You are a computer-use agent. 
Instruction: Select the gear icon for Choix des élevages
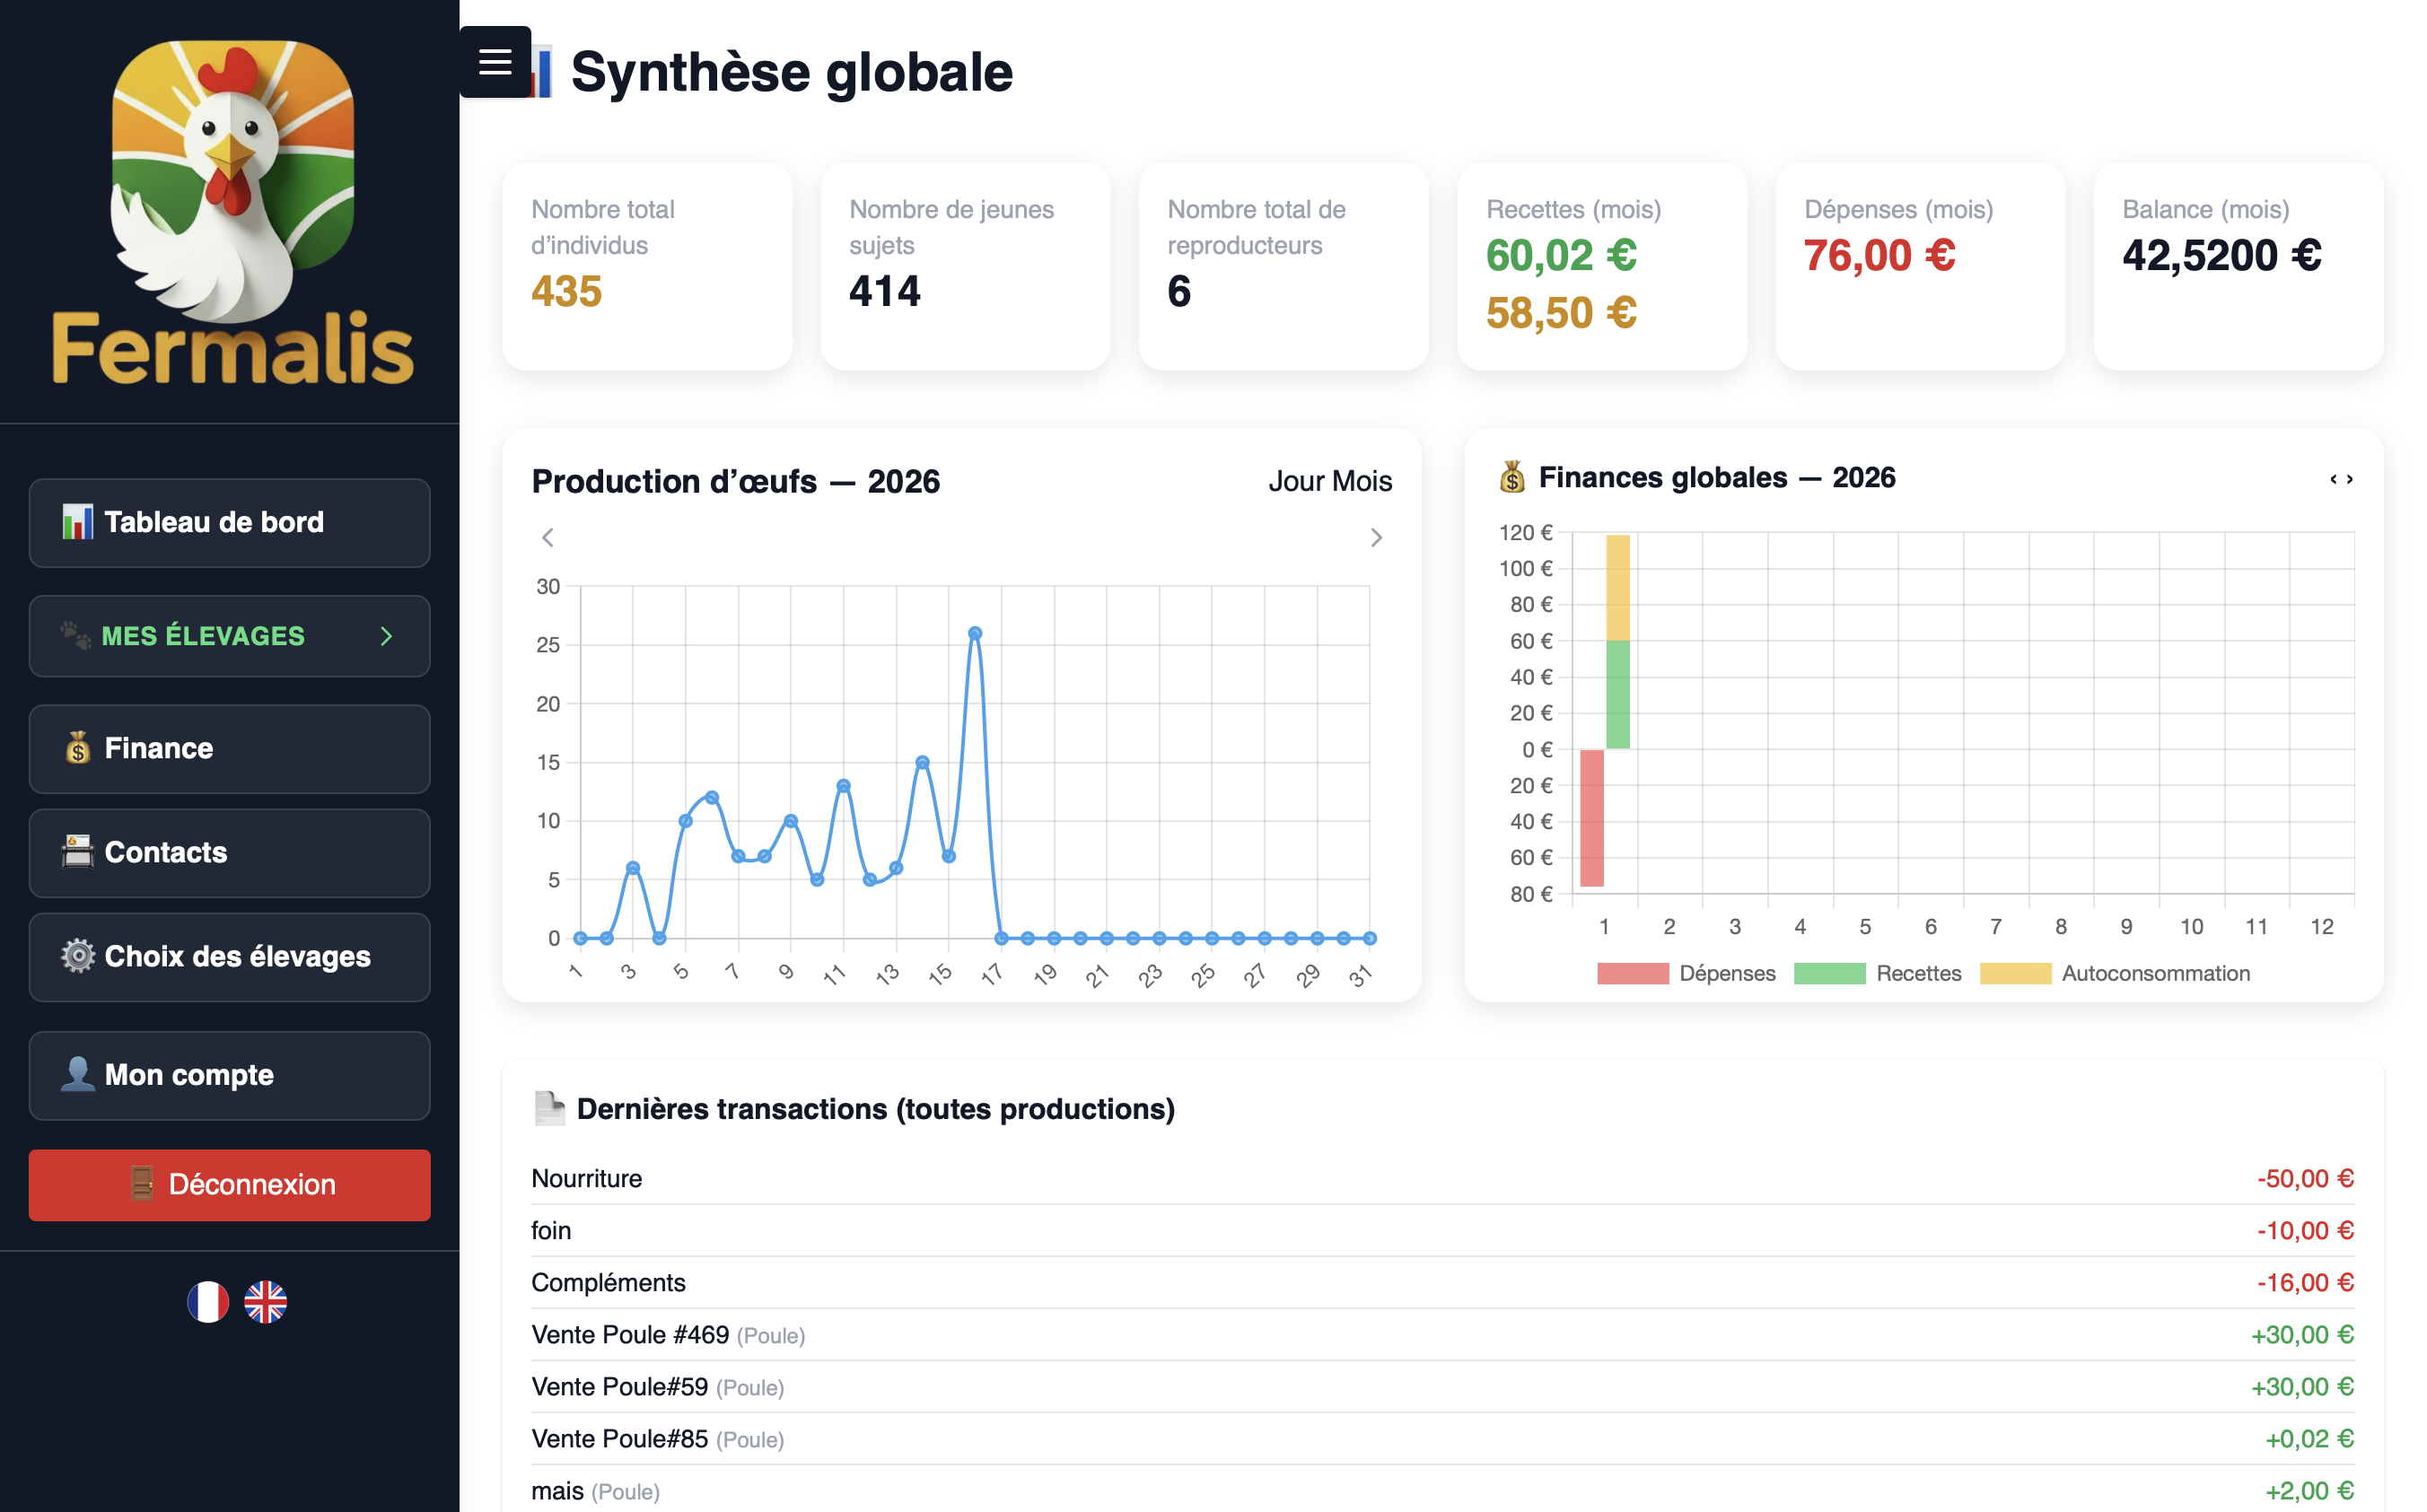(x=77, y=957)
